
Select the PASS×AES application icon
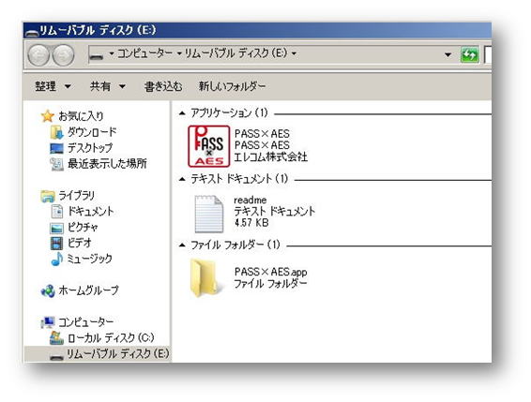(x=209, y=146)
